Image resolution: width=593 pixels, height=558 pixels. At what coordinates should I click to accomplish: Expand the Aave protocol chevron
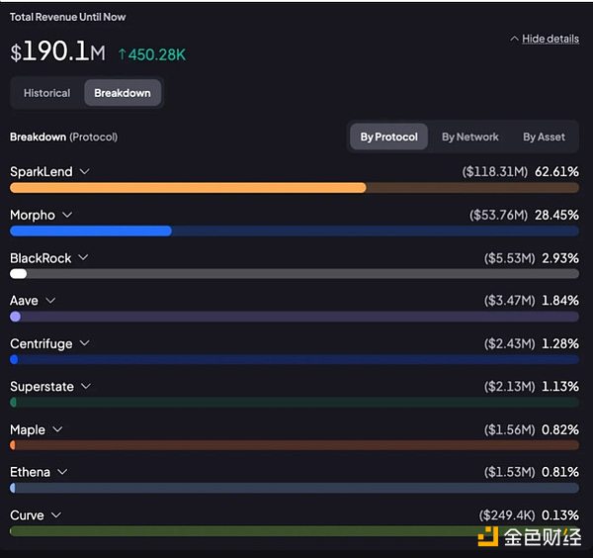(50, 301)
